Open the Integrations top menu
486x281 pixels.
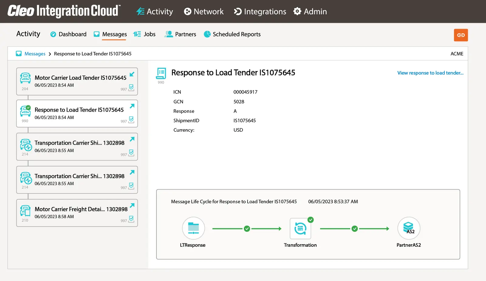pos(260,12)
